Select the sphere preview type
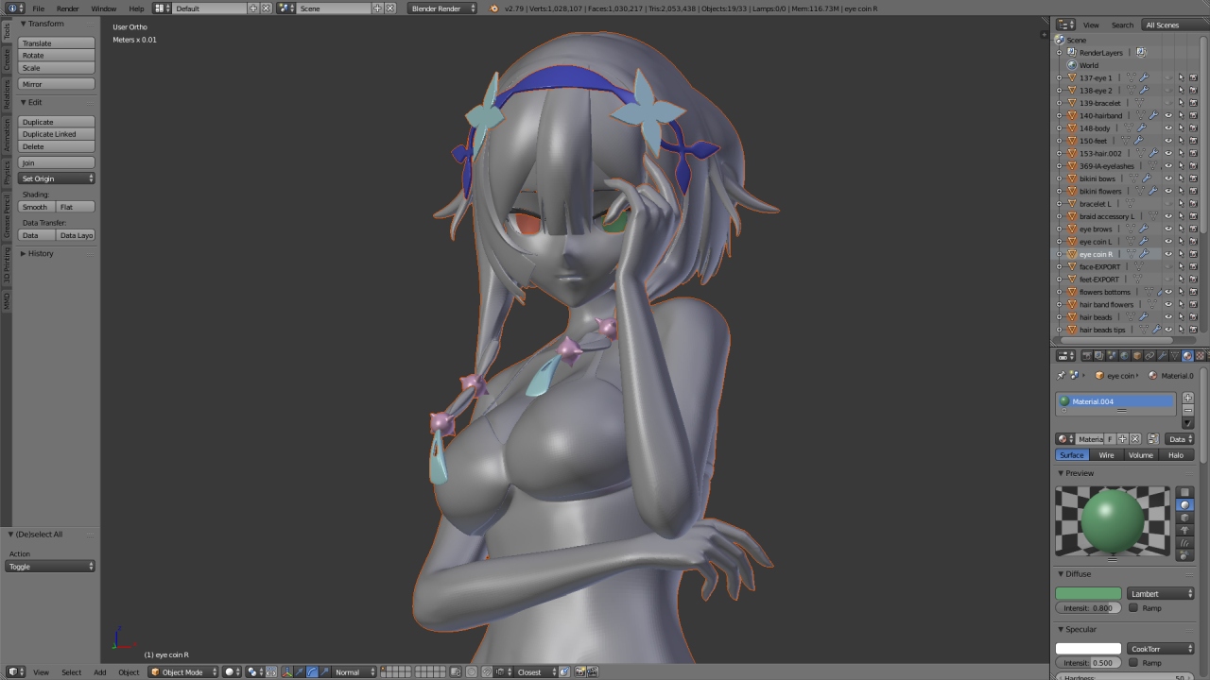This screenshot has height=680, width=1210. pyautogui.click(x=1184, y=505)
